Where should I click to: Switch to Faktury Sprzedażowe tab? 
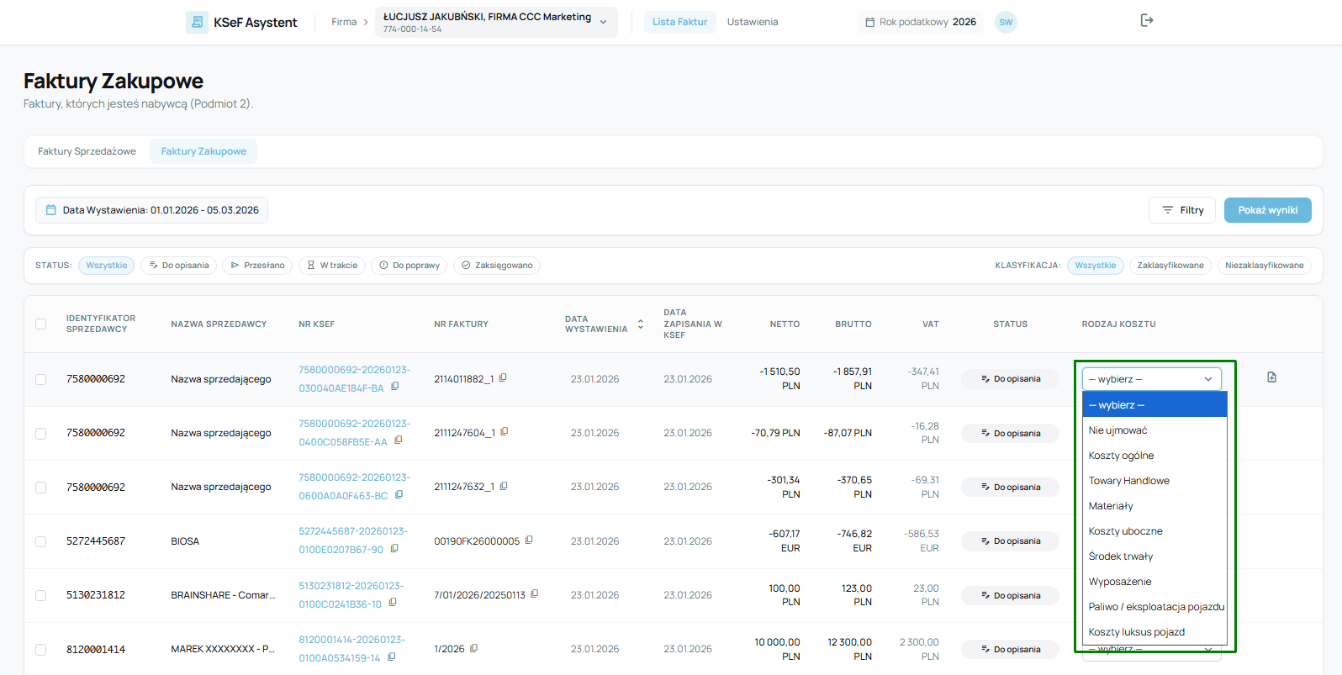point(87,151)
